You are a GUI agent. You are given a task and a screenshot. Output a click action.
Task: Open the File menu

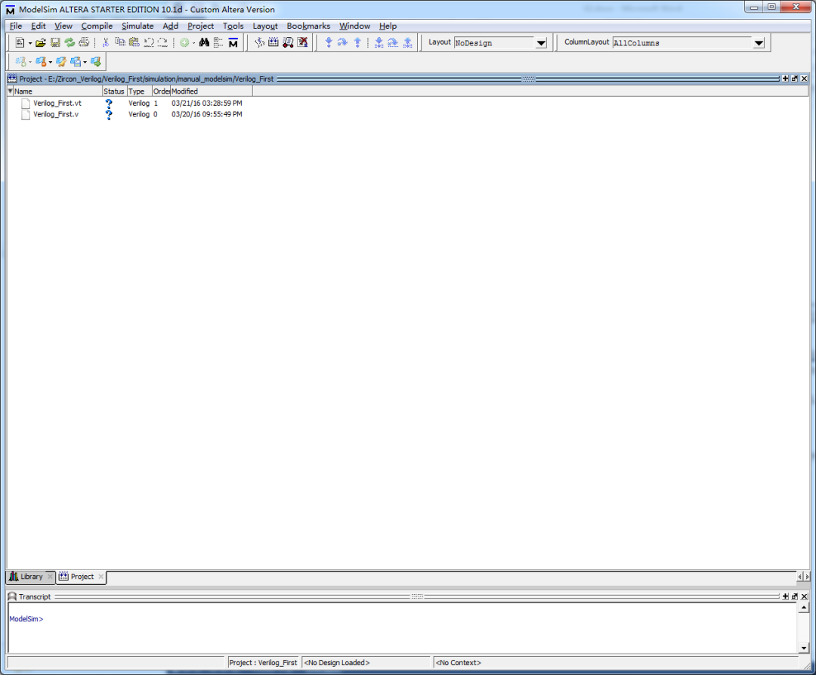(x=16, y=26)
